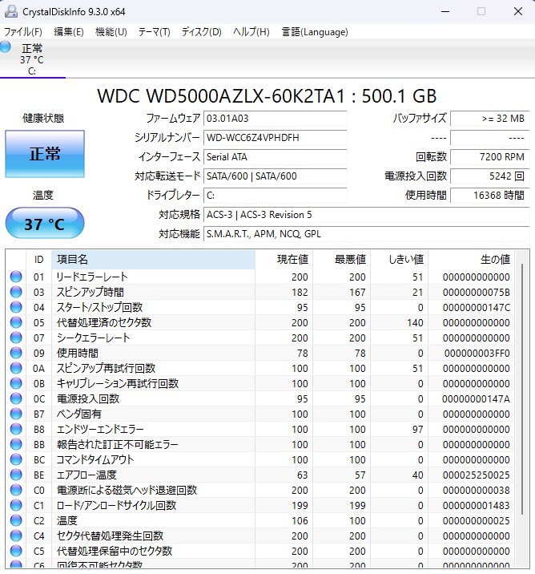Click the 項目名 column header
This screenshot has height=574, width=535.
tap(153, 260)
